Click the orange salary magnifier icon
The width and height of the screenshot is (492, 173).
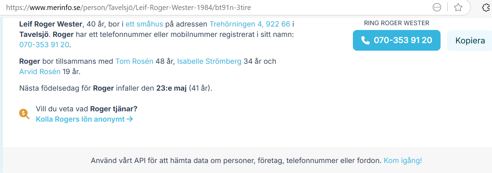click(x=24, y=113)
